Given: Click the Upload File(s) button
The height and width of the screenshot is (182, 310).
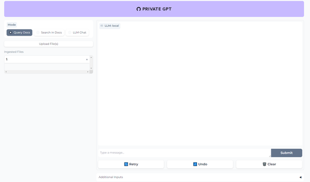Looking at the screenshot, I should coord(49,44).
